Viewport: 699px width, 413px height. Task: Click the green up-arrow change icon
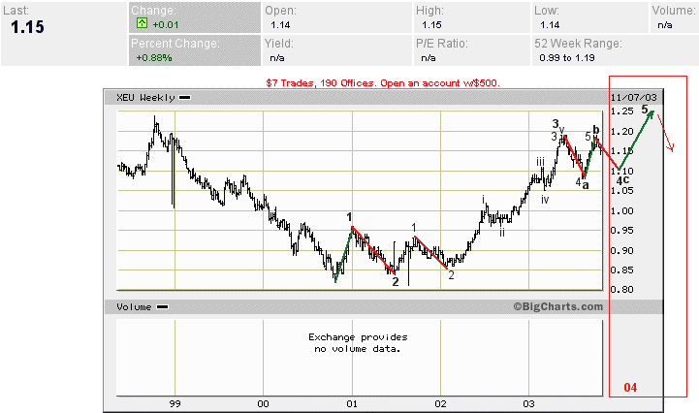[142, 23]
